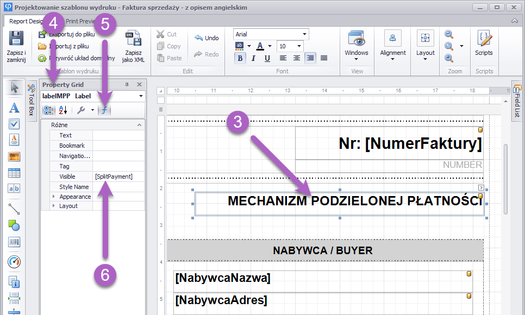Choose the Table tool in the toolbox
The width and height of the screenshot is (525, 315).
(x=15, y=173)
